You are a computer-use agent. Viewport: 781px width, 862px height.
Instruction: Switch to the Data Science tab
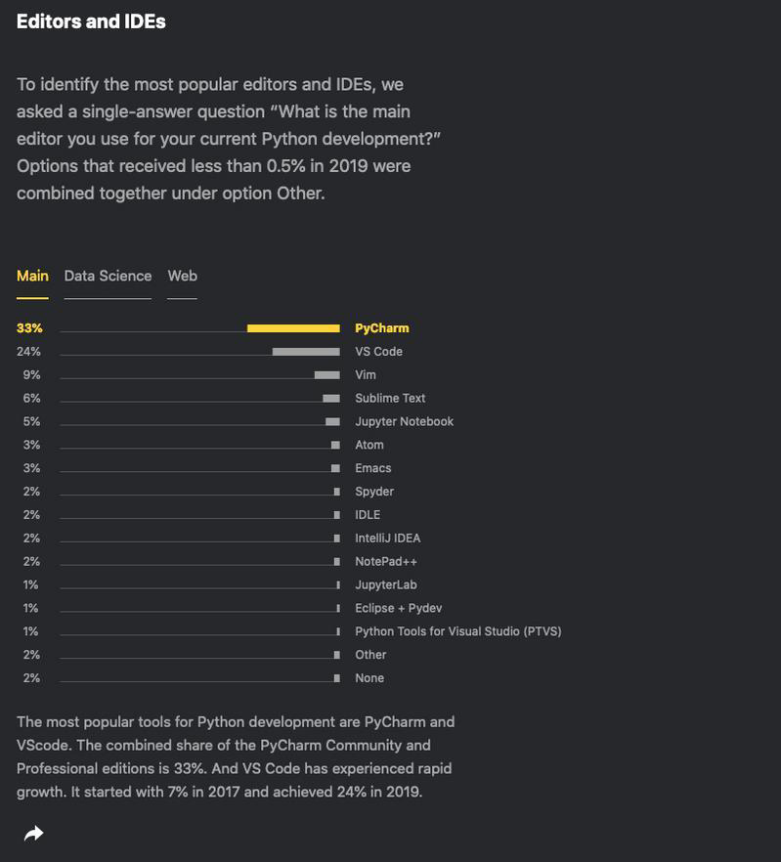pos(108,277)
